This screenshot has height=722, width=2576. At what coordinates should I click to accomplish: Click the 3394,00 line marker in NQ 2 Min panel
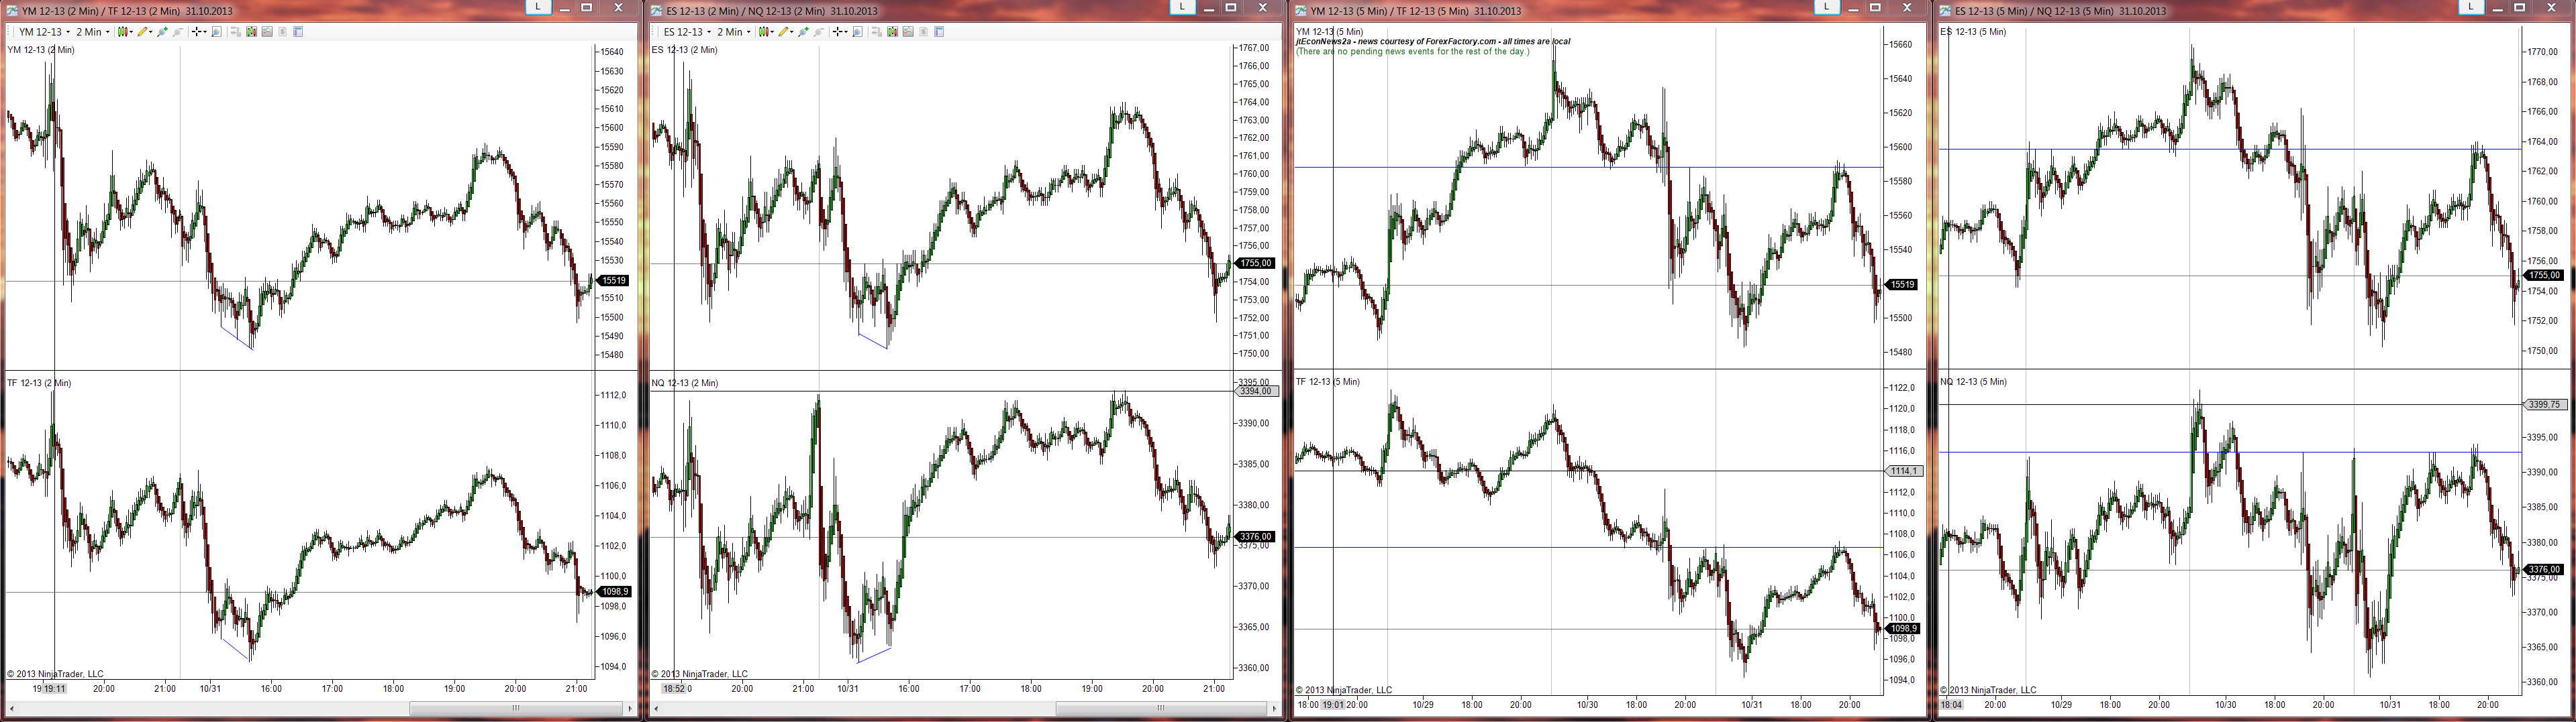[x=1256, y=390]
